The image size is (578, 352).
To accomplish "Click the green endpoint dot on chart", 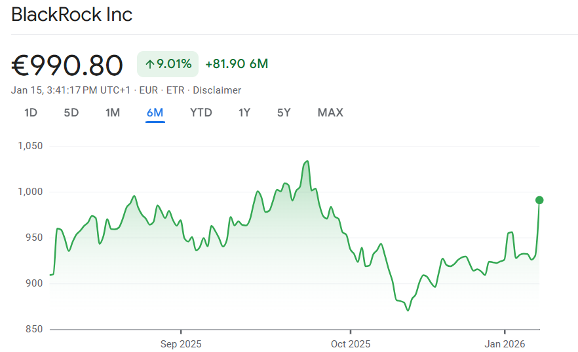I will pos(539,200).
